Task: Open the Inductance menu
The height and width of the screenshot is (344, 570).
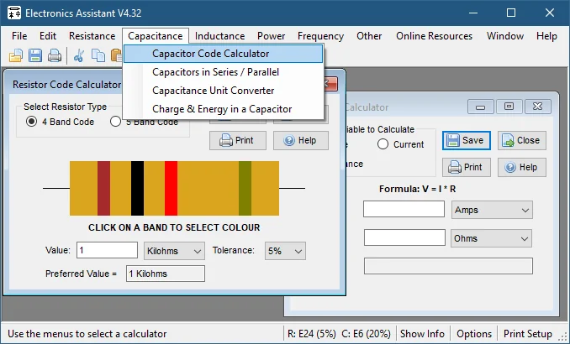Action: pos(220,36)
